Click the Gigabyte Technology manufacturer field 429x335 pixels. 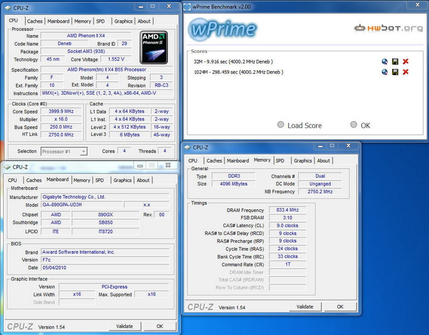click(x=105, y=197)
